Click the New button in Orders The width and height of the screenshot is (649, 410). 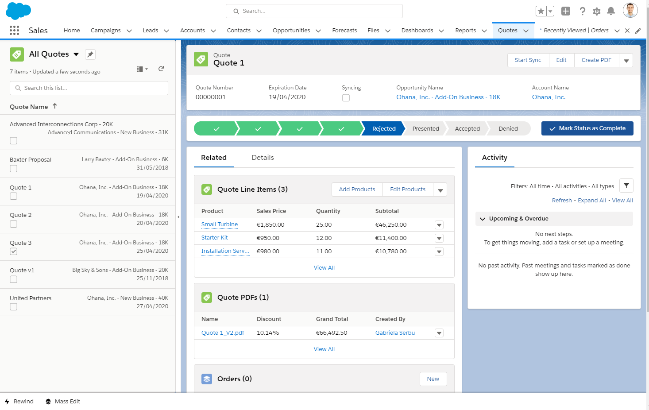[x=433, y=379]
